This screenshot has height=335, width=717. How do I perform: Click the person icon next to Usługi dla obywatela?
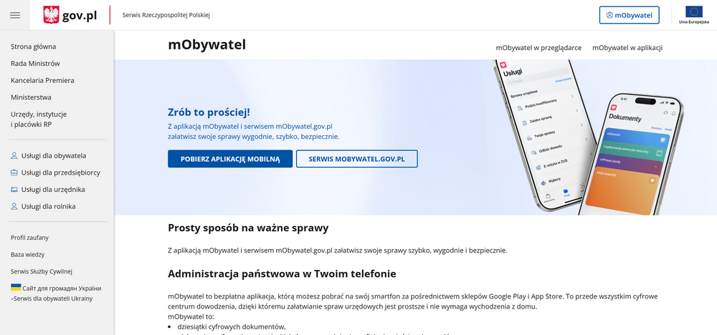click(x=14, y=155)
